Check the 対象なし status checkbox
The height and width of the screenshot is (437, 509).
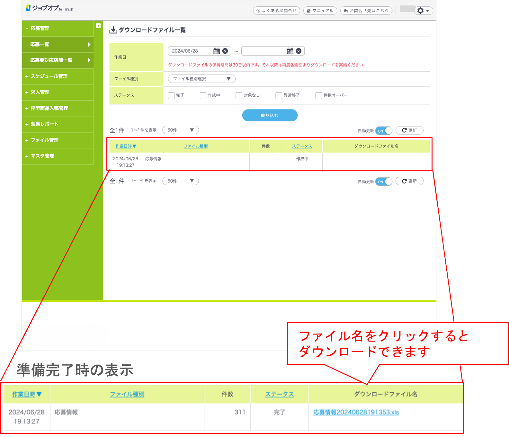(239, 95)
